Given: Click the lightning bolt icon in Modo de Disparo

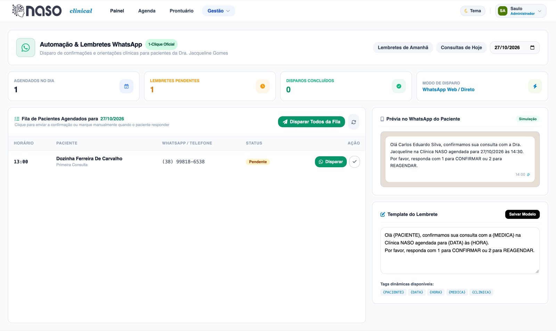Looking at the screenshot, I should 535,86.
